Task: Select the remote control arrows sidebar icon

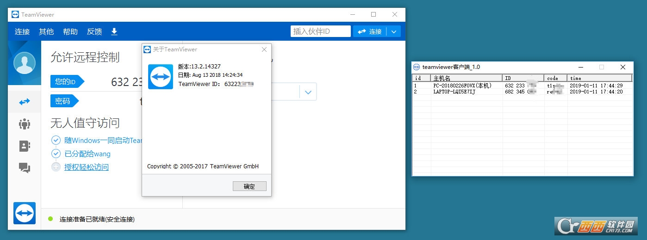Action: pos(25,101)
